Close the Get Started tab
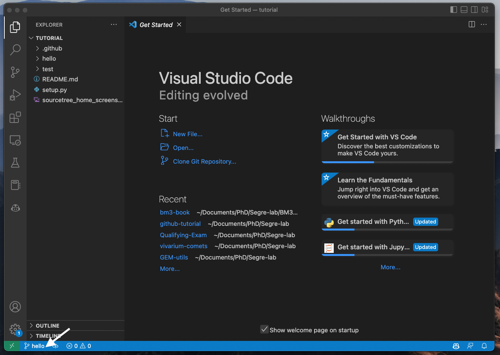 coord(179,25)
